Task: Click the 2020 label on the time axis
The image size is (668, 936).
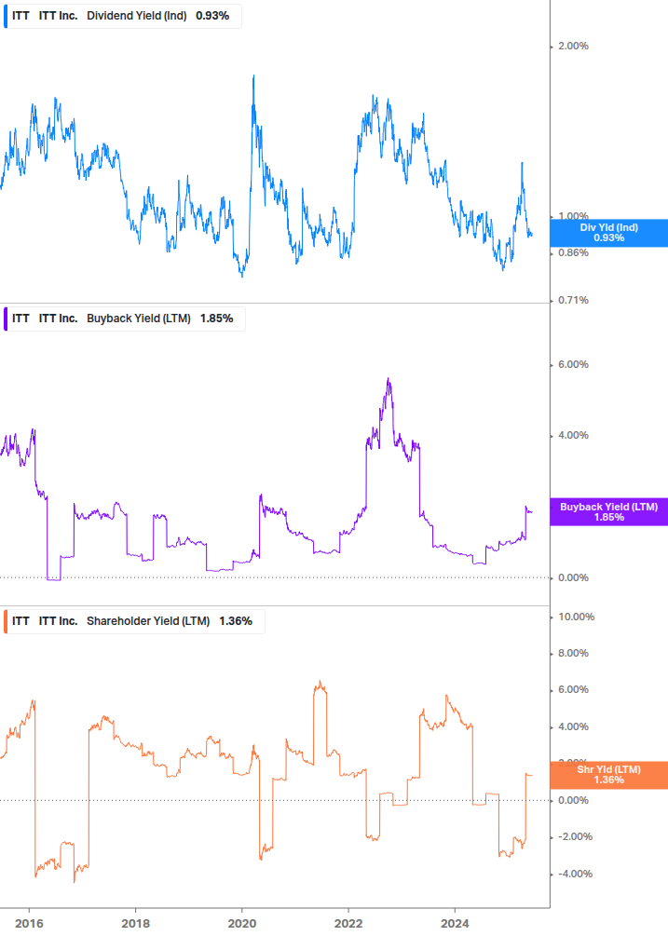Action: [x=242, y=924]
